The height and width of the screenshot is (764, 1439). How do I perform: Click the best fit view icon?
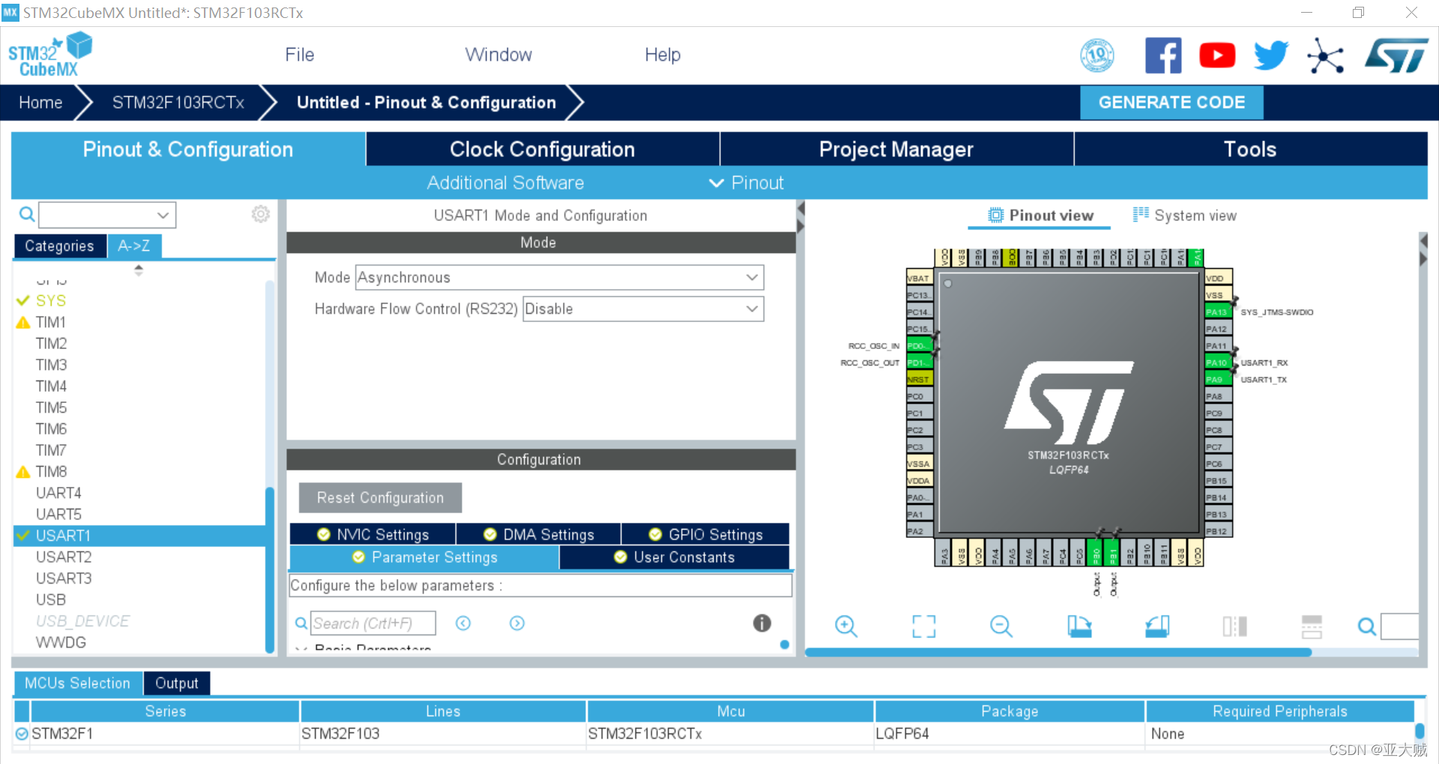923,626
